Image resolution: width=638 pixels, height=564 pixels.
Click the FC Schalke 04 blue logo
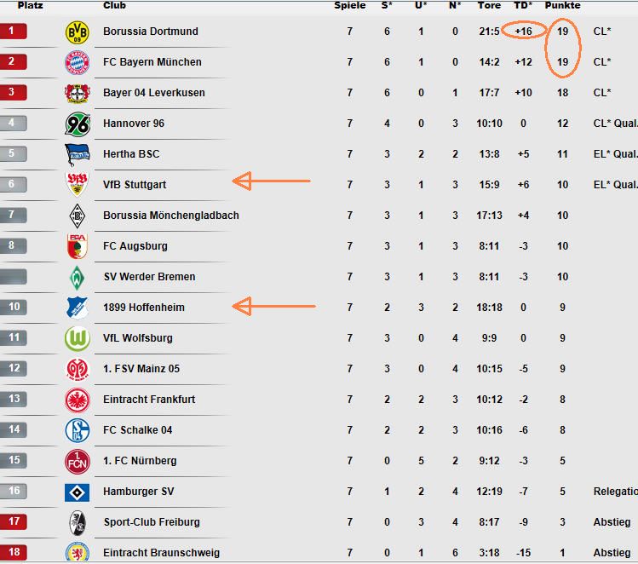[78, 430]
